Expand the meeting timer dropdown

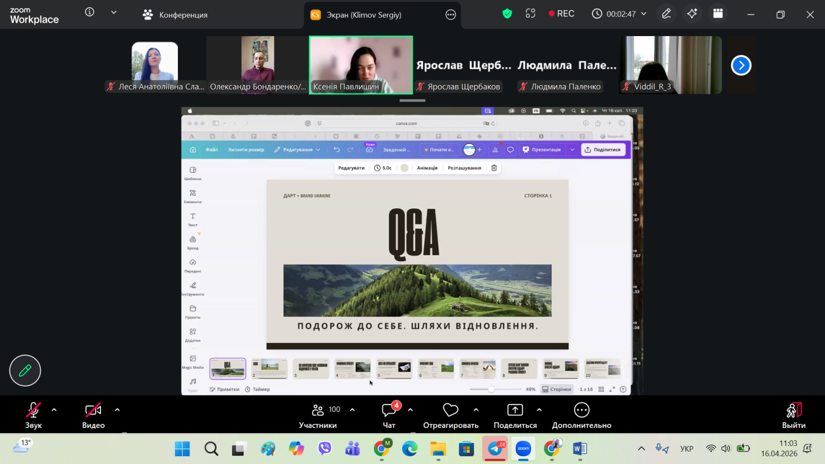643,14
